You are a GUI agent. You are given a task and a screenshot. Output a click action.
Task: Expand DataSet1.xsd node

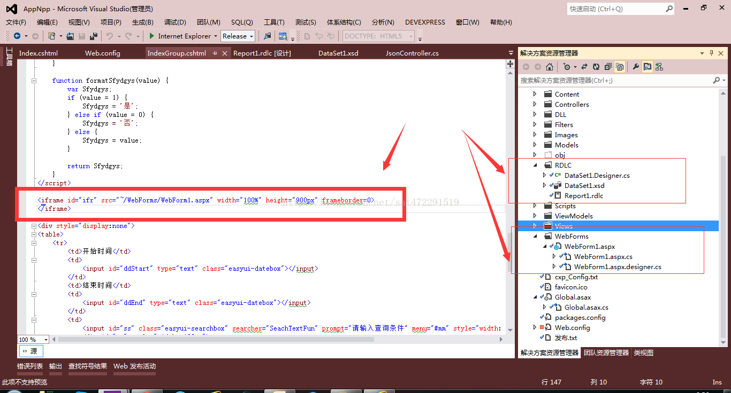click(544, 185)
